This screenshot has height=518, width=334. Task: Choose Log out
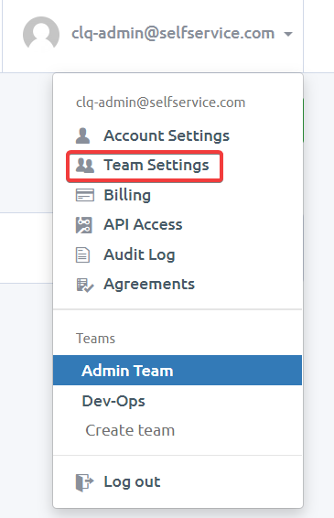[x=132, y=482]
